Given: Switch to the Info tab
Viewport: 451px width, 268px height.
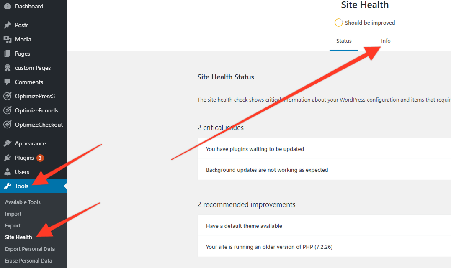Looking at the screenshot, I should [x=386, y=41].
